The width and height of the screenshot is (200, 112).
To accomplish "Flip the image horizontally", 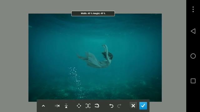I will coord(57,106).
